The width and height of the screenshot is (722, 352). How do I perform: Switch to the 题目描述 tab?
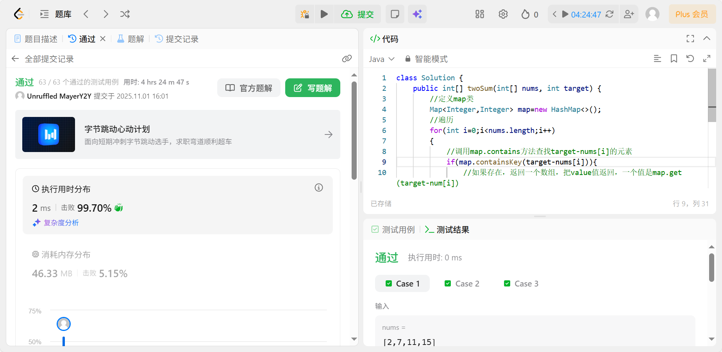tap(36, 39)
